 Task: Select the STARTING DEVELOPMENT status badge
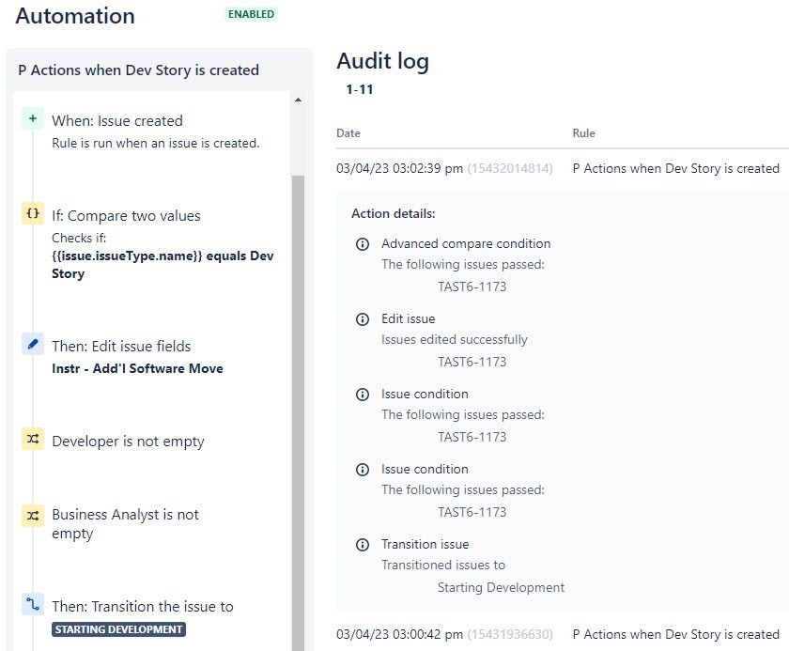click(x=117, y=629)
